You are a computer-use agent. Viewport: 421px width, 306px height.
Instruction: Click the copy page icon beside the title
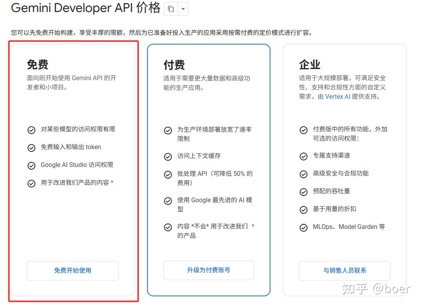171,9
